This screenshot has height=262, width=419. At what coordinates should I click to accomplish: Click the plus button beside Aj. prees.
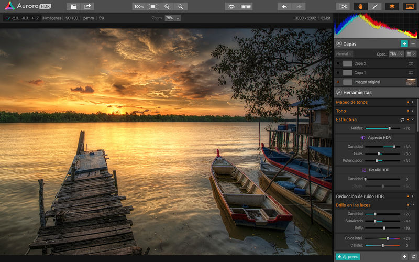click(x=404, y=257)
